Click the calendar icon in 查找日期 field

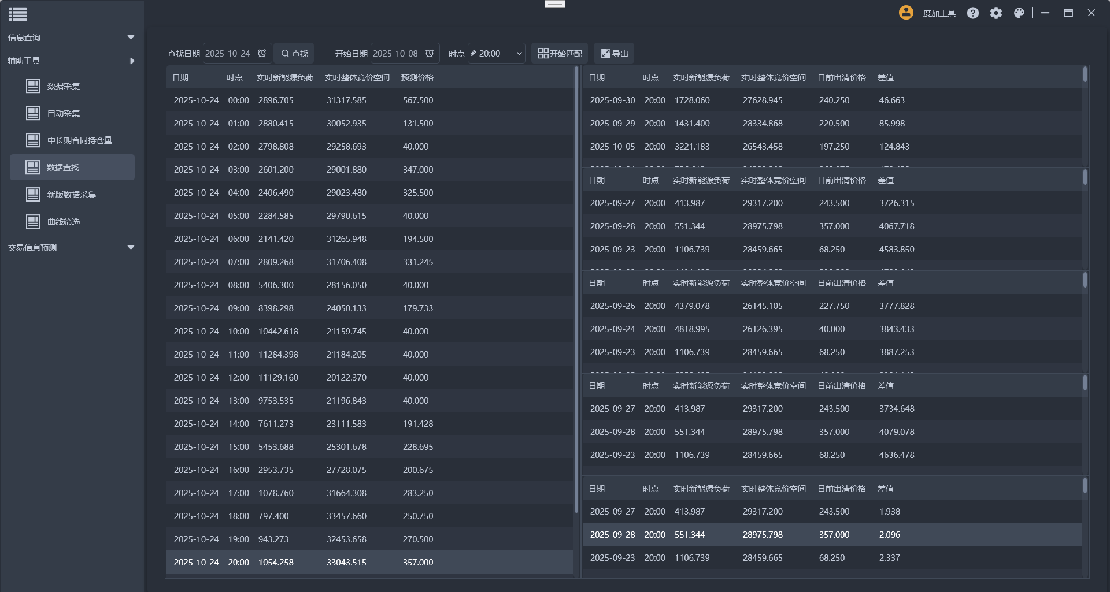[262, 54]
